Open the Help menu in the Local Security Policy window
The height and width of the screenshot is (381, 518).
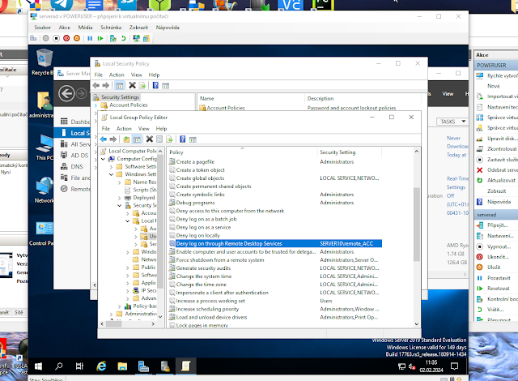[x=154, y=75]
